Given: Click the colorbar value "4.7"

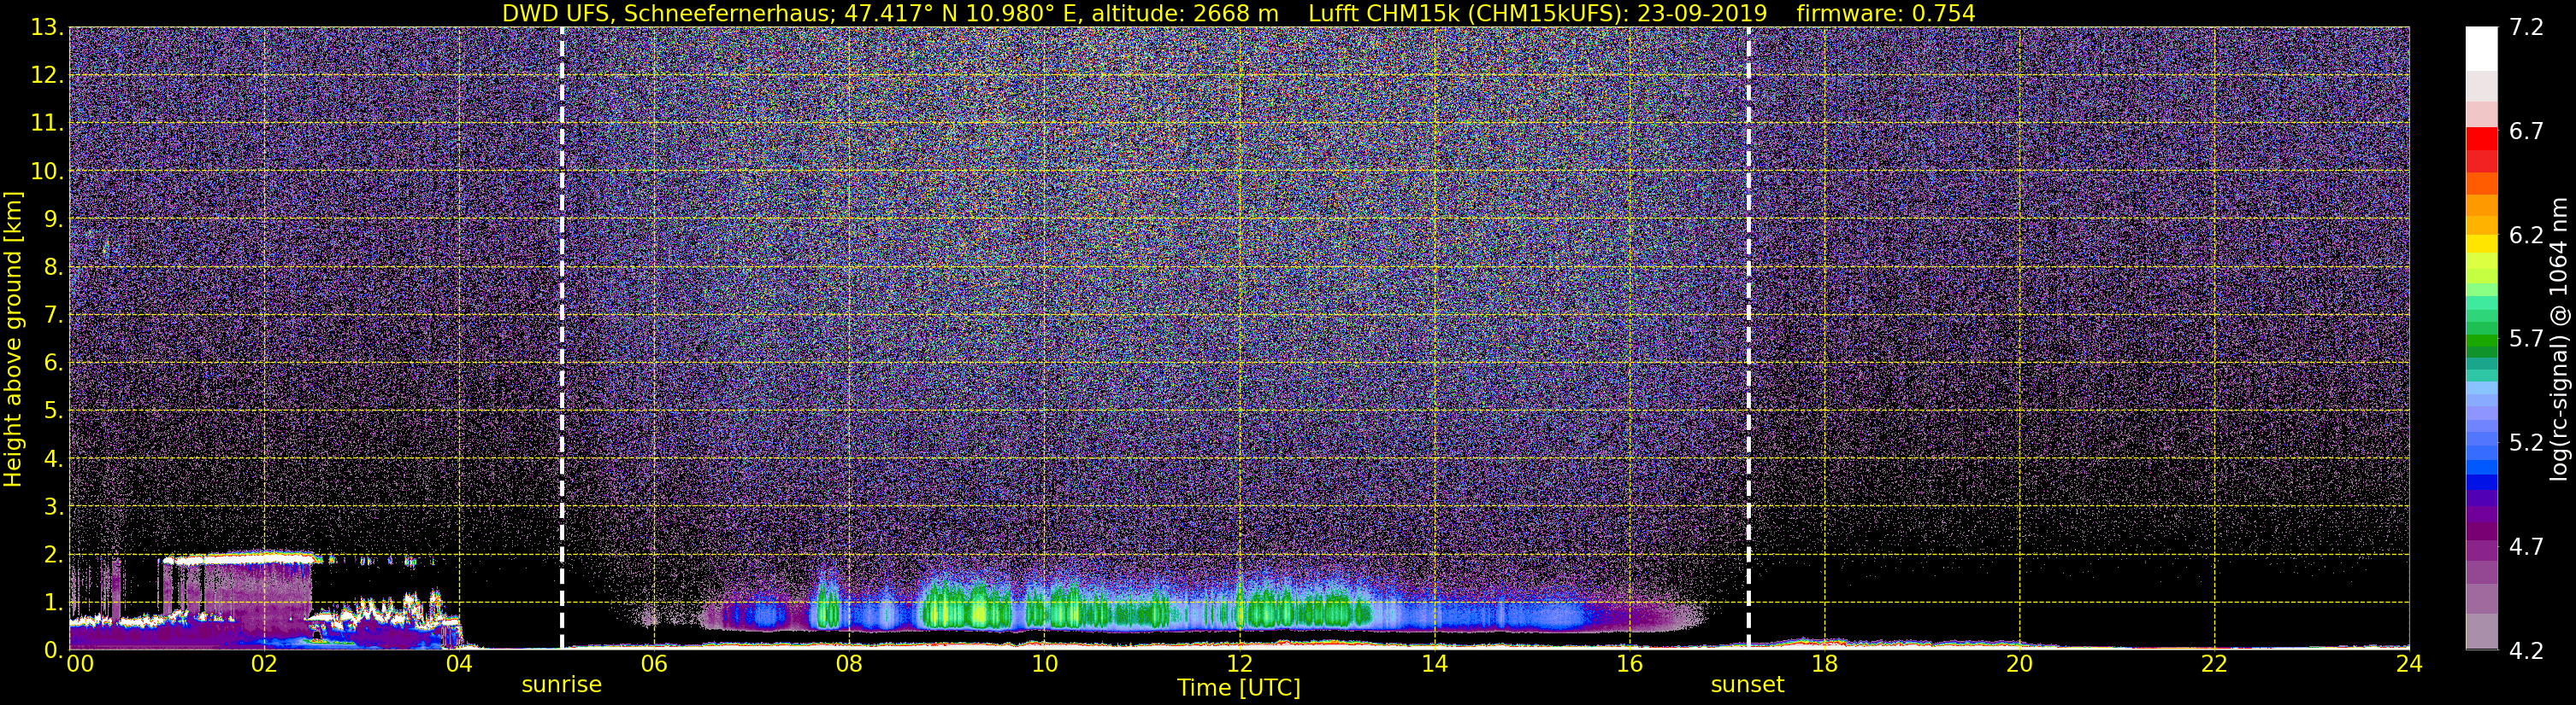Looking at the screenshot, I should click(x=2526, y=547).
